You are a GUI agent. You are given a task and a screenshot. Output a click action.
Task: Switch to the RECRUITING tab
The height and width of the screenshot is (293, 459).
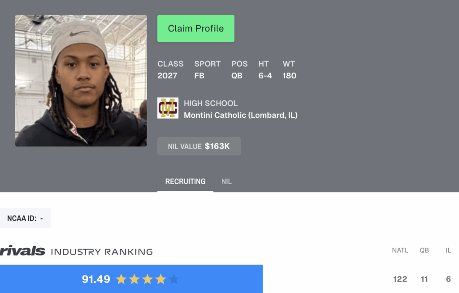(x=185, y=181)
